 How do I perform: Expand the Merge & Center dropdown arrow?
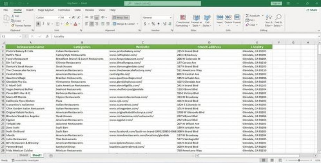(138, 24)
